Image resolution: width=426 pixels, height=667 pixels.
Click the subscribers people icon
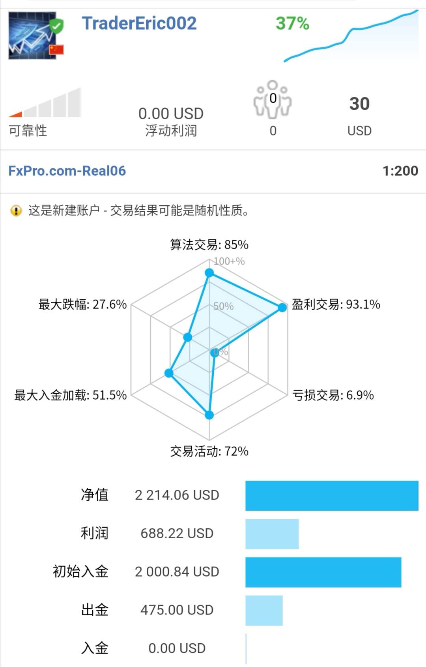point(273,100)
